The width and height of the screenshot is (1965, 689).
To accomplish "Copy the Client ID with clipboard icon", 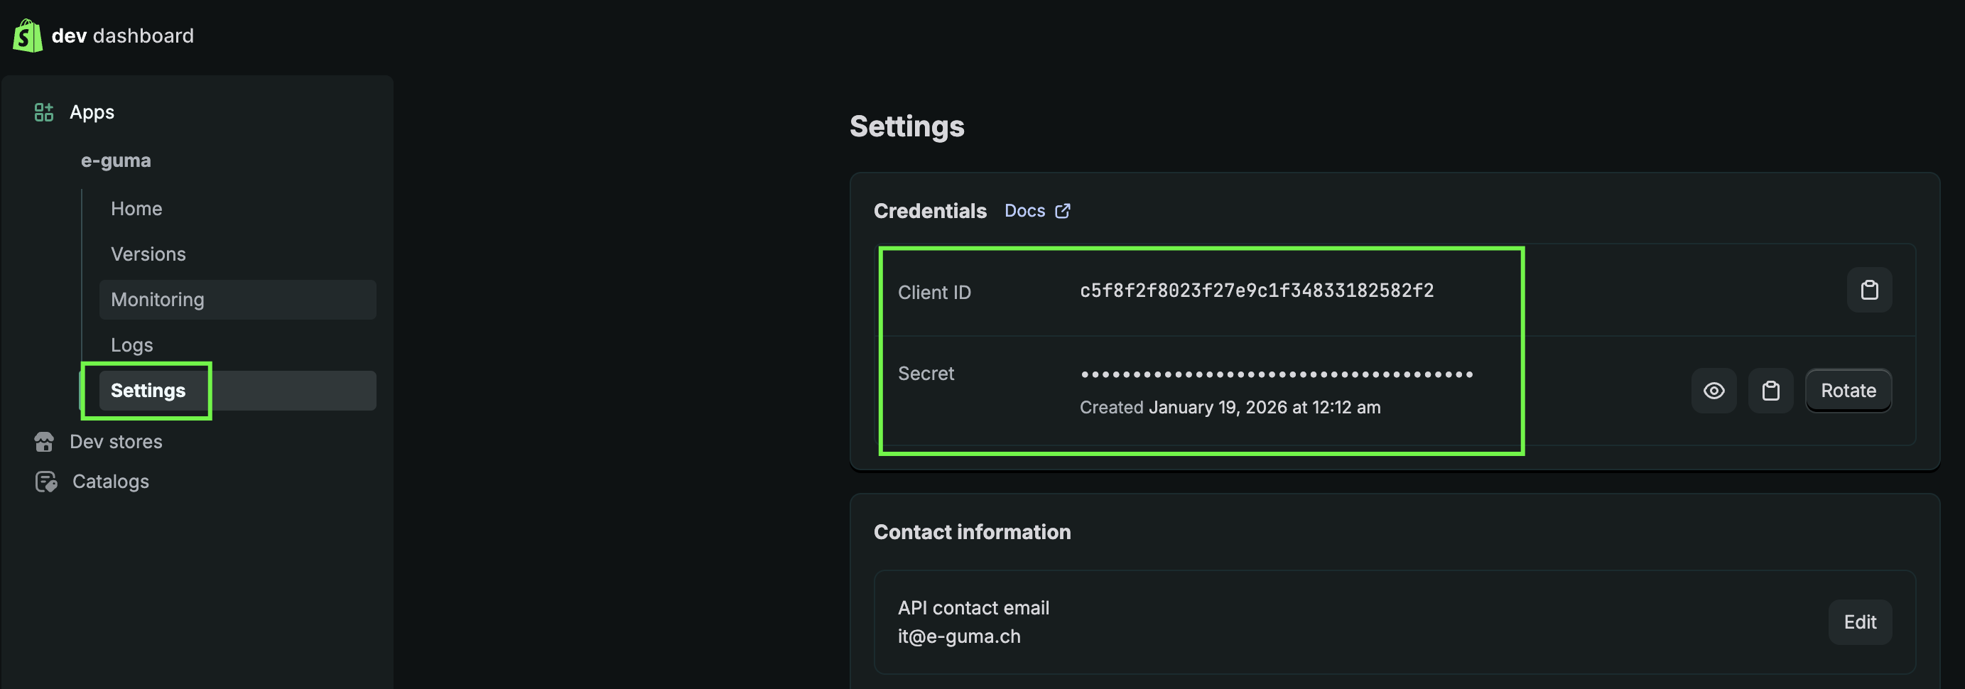I will click(1869, 290).
